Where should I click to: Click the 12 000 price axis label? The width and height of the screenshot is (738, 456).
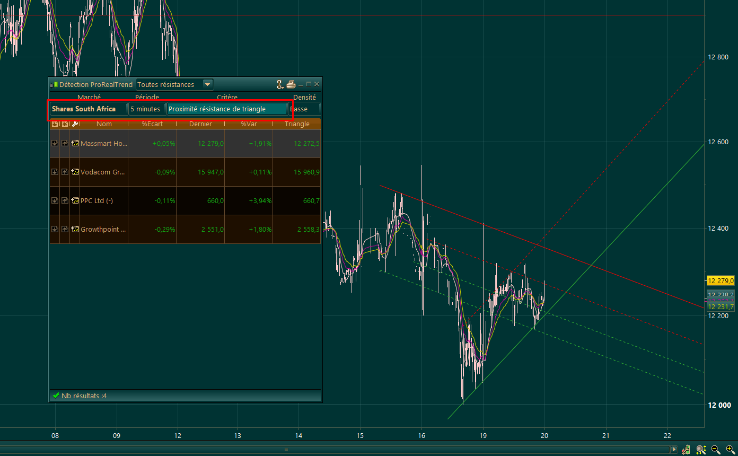(x=719, y=405)
